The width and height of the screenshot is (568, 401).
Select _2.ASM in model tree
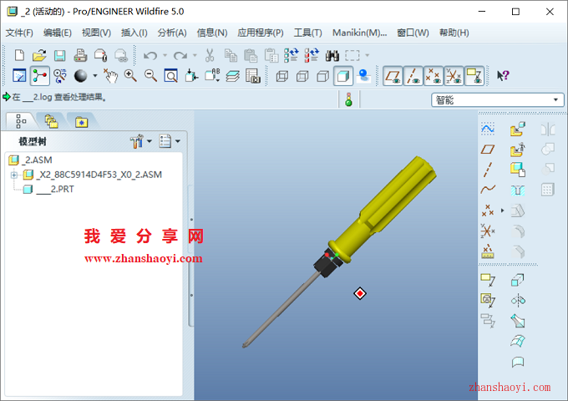38,160
